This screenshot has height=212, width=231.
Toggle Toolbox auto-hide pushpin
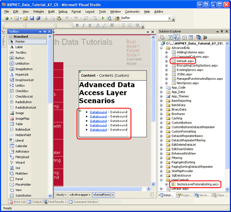45,31
